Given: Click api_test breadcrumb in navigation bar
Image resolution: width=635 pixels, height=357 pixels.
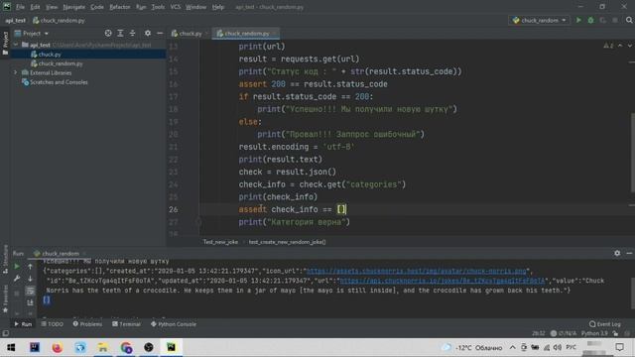Looking at the screenshot, I should coord(16,20).
